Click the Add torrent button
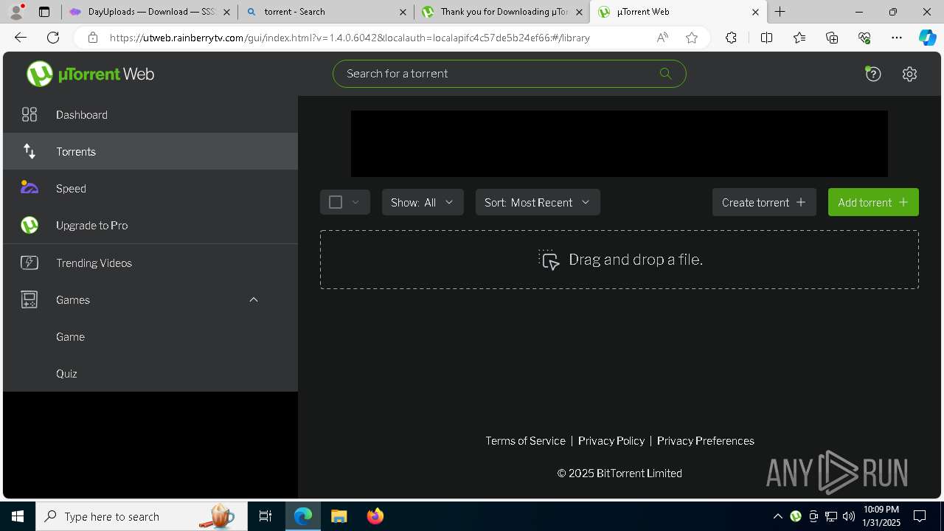Viewport: 944px width, 531px height. click(x=873, y=202)
